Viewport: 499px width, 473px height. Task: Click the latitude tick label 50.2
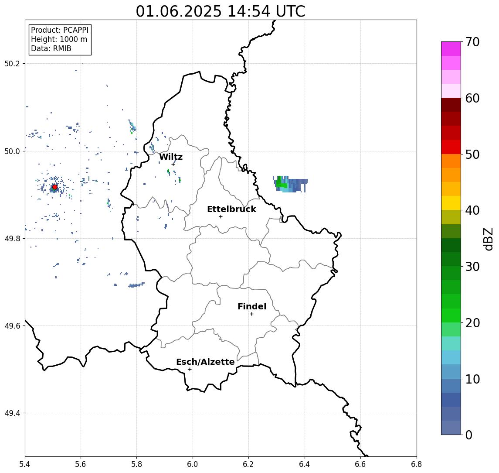click(x=12, y=63)
